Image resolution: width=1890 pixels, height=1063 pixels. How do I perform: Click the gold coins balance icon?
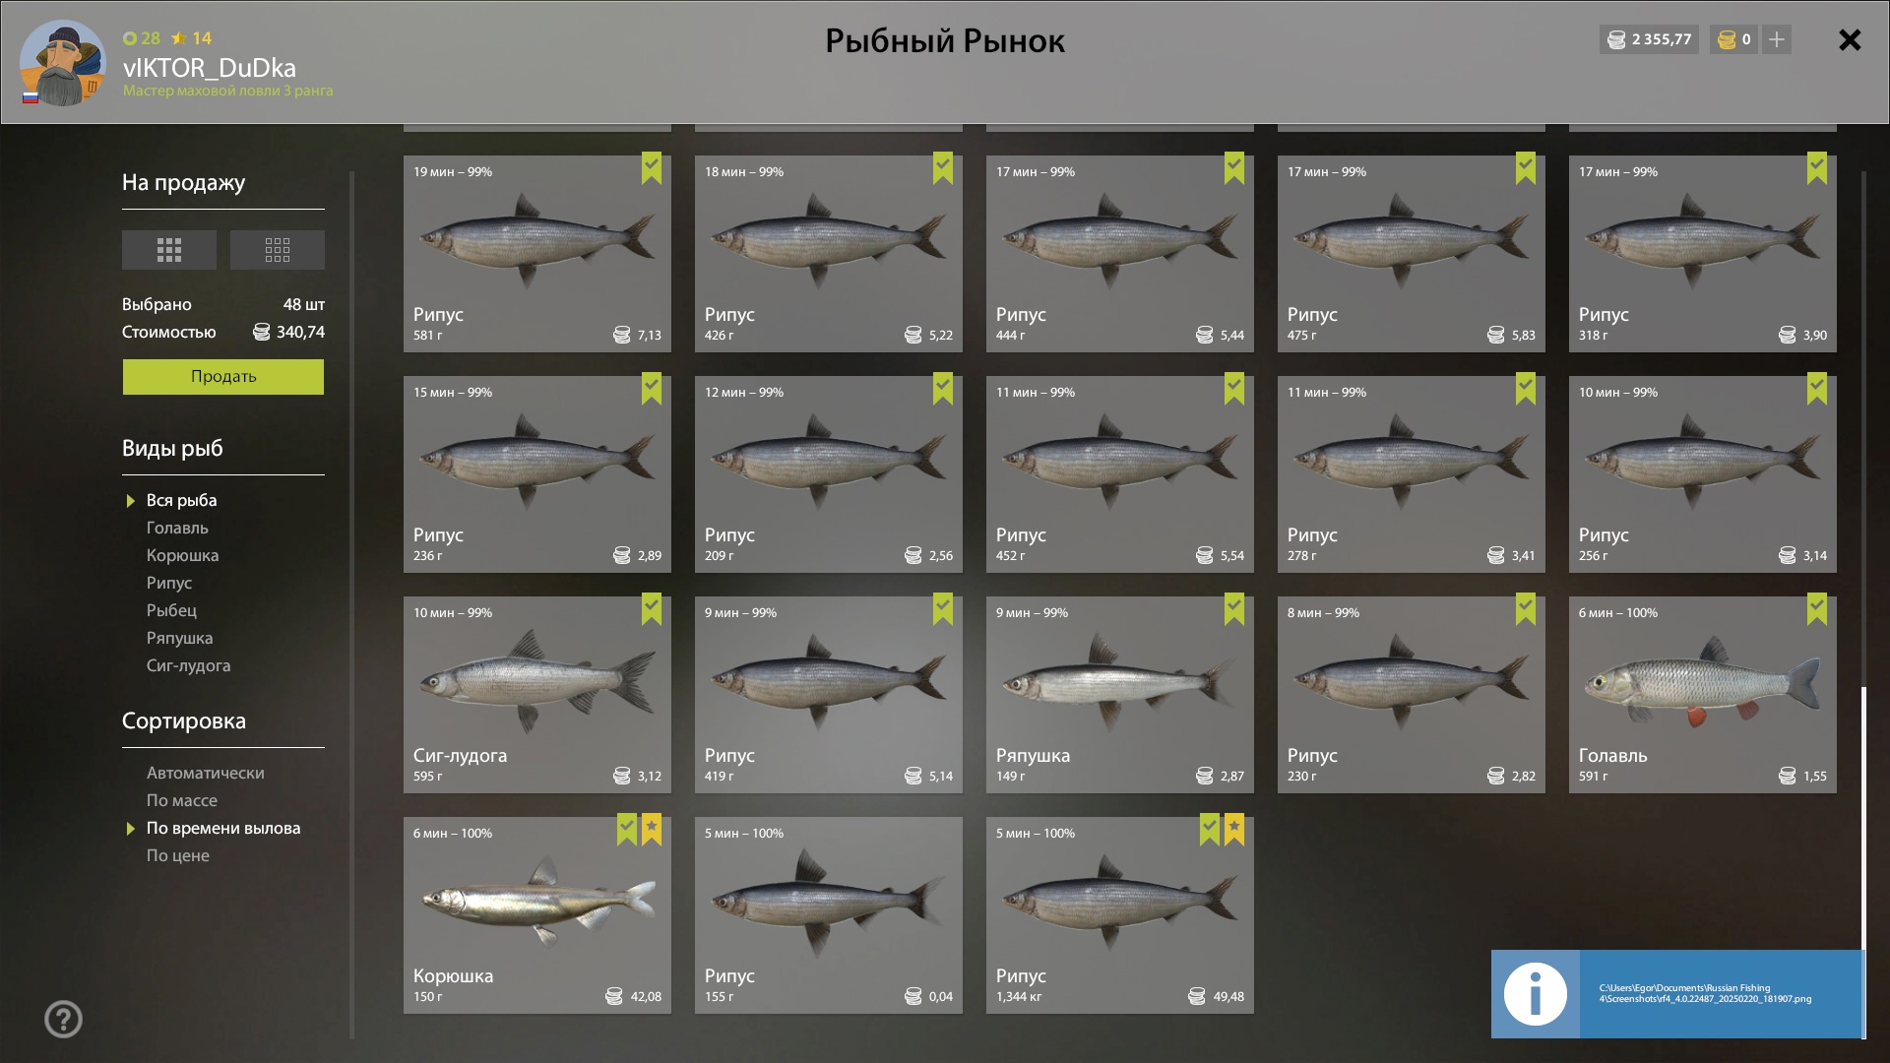(1727, 39)
